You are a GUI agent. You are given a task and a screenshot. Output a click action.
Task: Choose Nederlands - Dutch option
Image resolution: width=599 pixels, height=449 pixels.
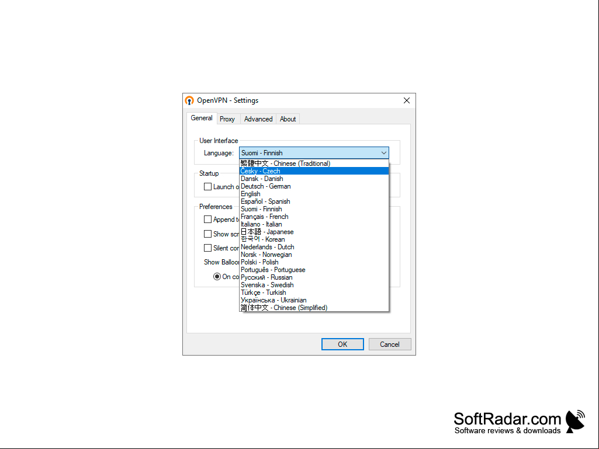314,247
